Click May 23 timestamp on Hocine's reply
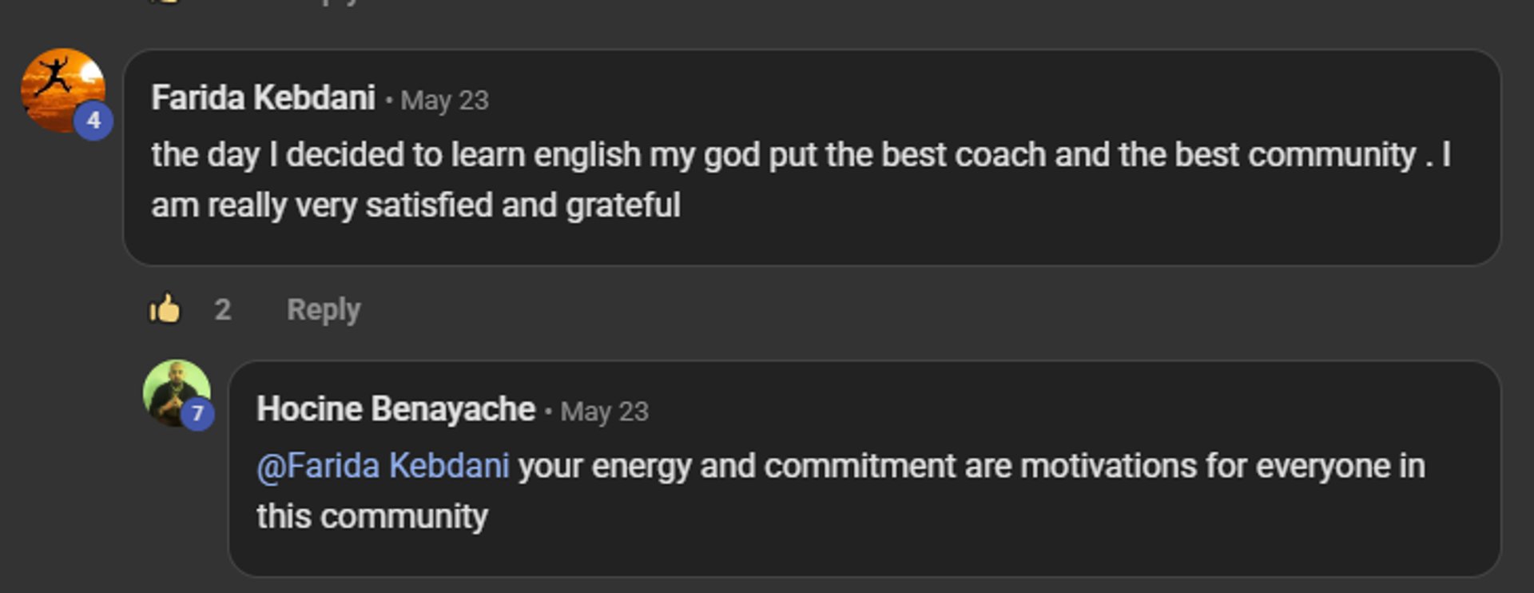 604,412
